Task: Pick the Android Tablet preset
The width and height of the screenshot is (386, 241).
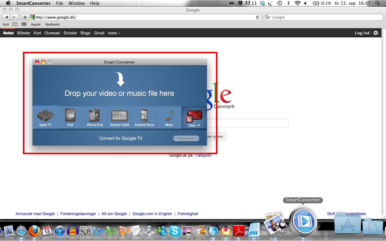Action: pyautogui.click(x=120, y=117)
